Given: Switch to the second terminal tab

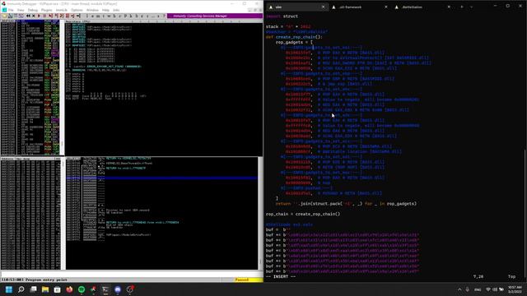Looking at the screenshot, I should (360, 7).
